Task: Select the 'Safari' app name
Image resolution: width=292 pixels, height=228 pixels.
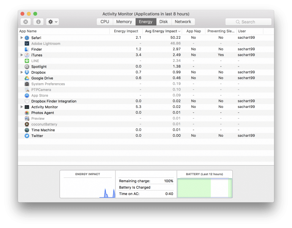Action: (x=36, y=38)
